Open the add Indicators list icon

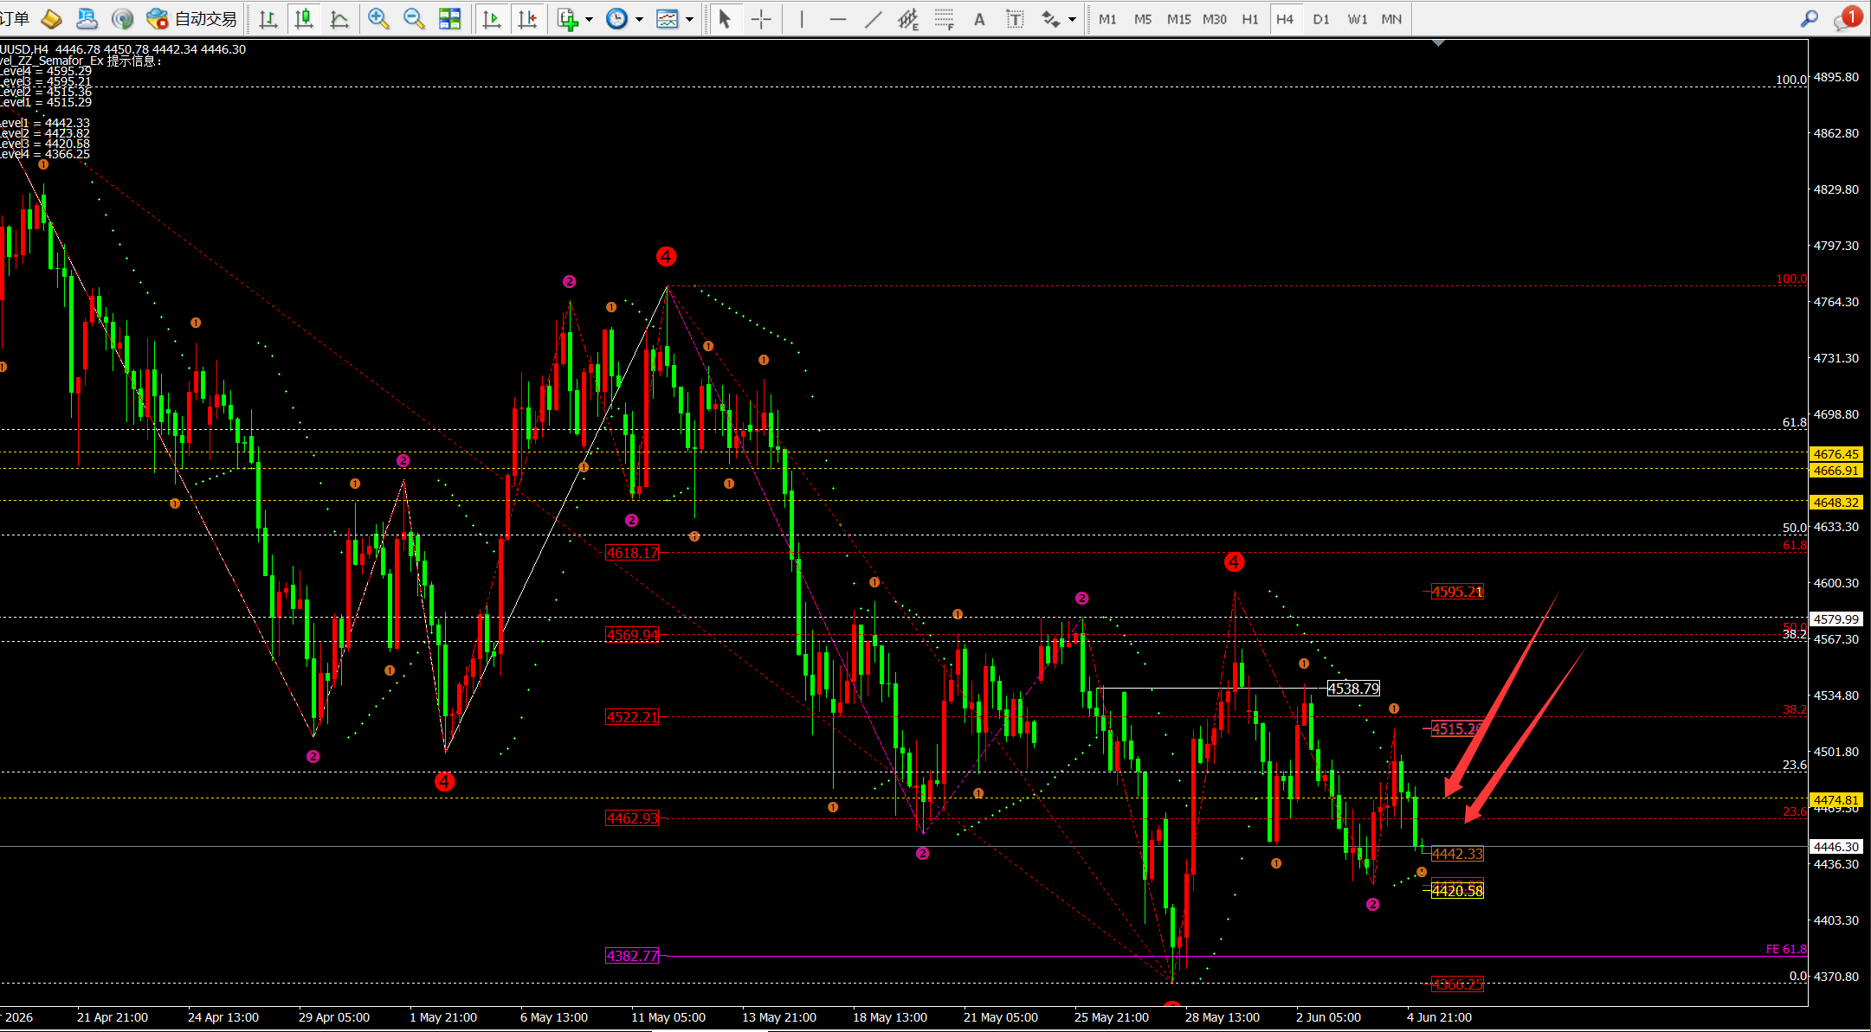(568, 18)
